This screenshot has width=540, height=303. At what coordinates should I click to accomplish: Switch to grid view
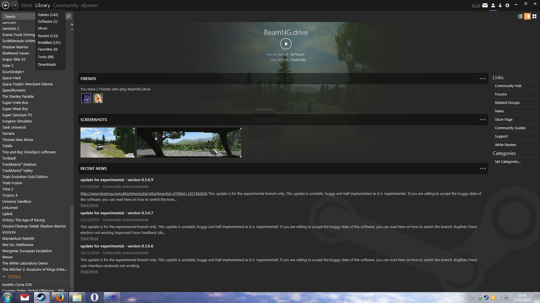[x=534, y=16]
